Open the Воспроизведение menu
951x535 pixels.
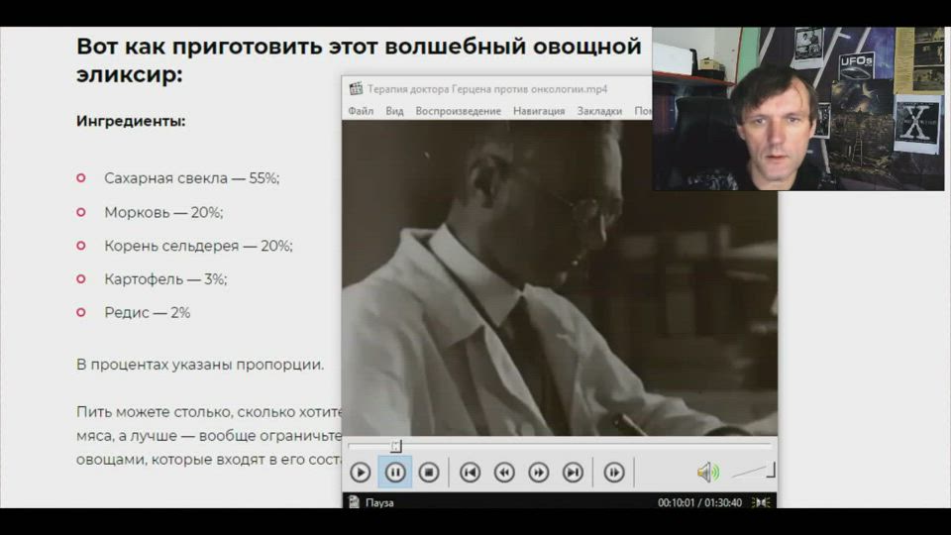pyautogui.click(x=458, y=111)
